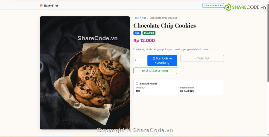Add product via Tambah ke Keranjang button
Viewport: 269px width, 137px height.
tap(162, 60)
